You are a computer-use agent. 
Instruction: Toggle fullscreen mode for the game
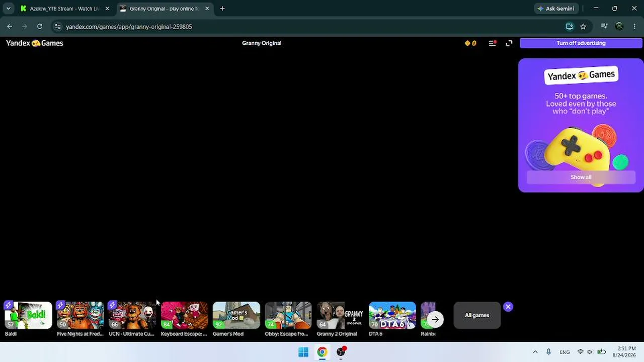(509, 43)
